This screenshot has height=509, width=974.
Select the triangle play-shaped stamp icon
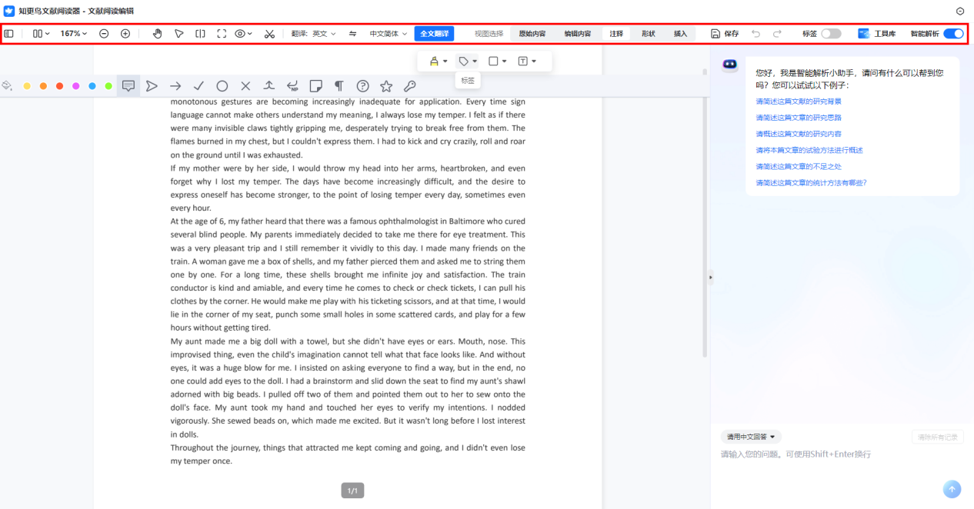pos(152,86)
